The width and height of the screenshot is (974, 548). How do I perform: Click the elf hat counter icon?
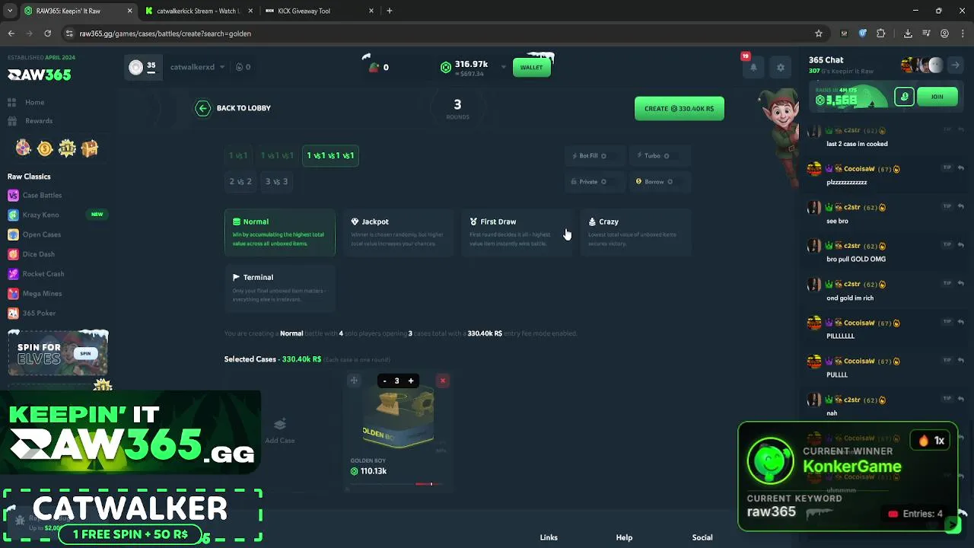373,66
